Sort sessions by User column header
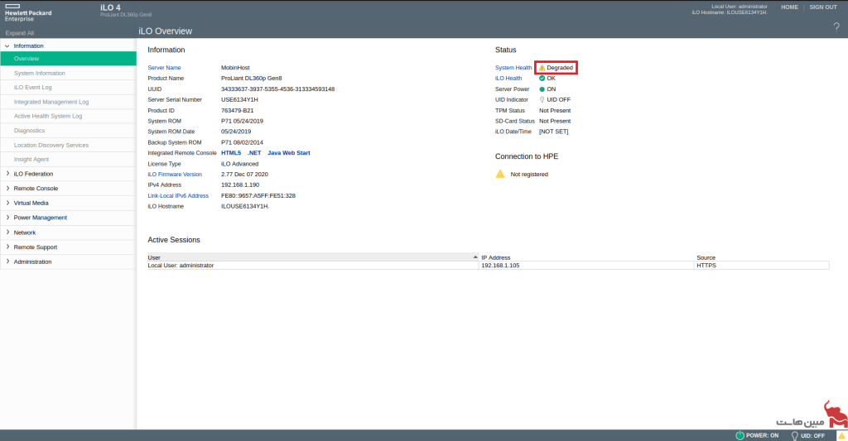The height and width of the screenshot is (441, 848). point(313,257)
